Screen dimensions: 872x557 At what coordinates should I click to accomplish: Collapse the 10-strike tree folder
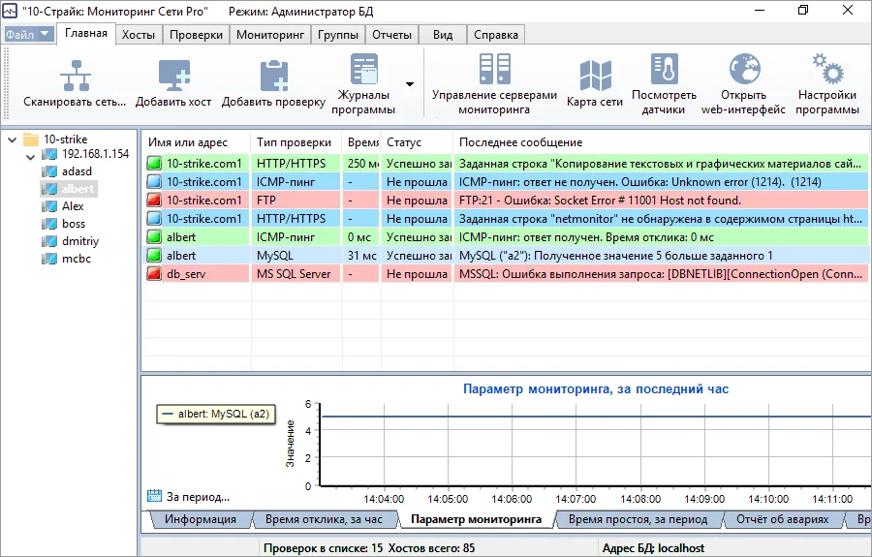tap(12, 139)
